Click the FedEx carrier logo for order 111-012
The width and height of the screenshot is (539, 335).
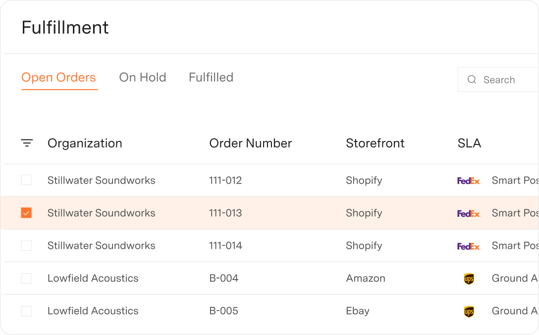pos(469,180)
